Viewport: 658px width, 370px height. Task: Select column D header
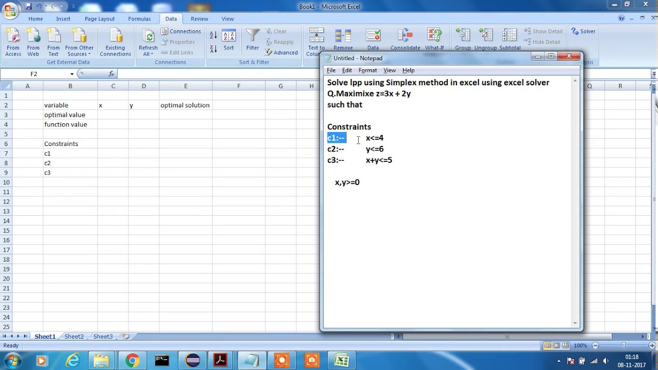click(x=143, y=86)
